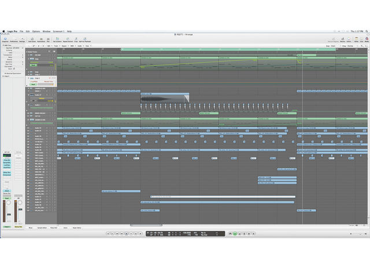
Task: Open the Help menu
Action: 69,31
